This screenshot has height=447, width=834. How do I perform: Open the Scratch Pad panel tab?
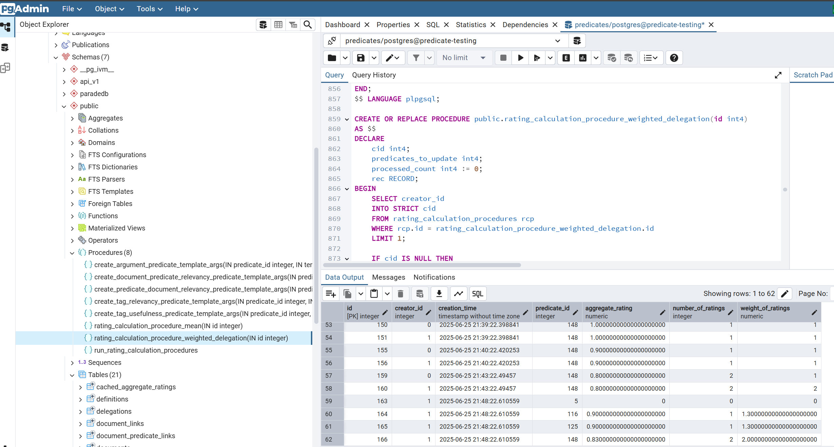click(813, 75)
